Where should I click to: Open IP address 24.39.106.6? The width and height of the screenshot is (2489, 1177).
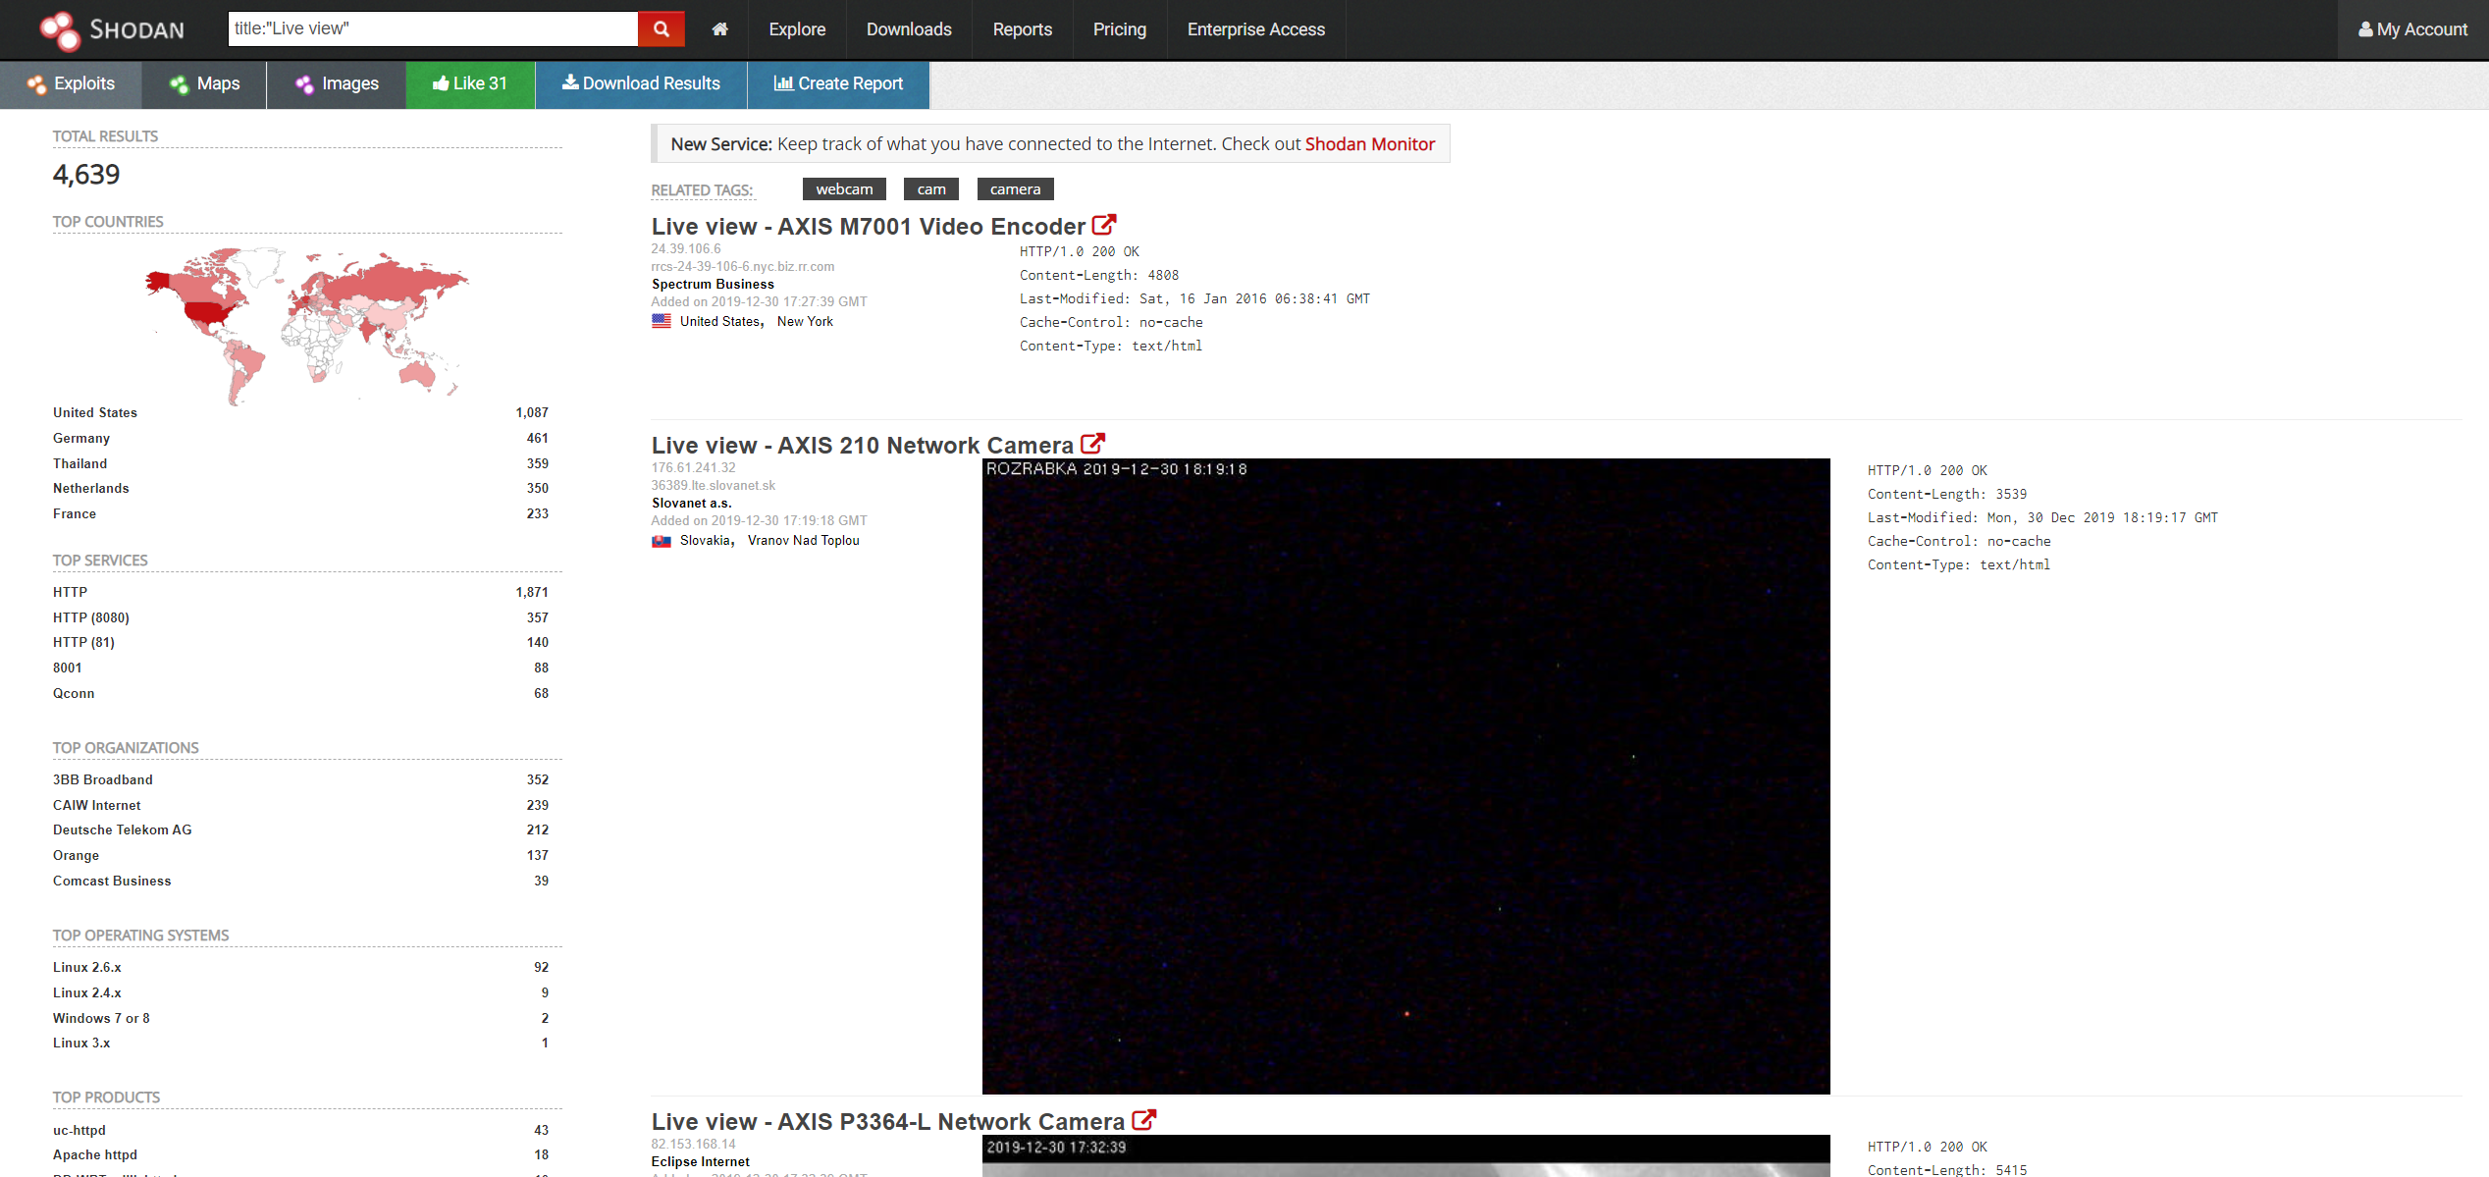(686, 248)
